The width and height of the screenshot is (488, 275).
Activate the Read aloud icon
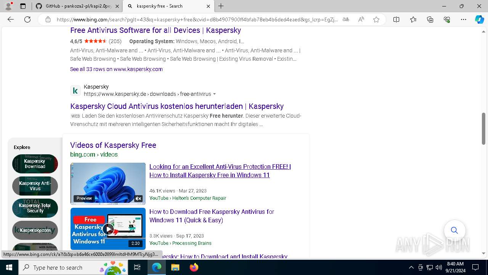[361, 19]
